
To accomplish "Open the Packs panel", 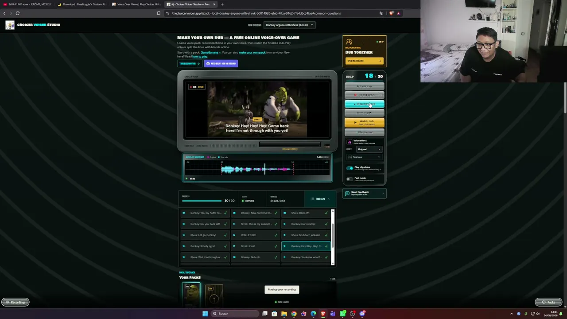I will [x=548, y=302].
